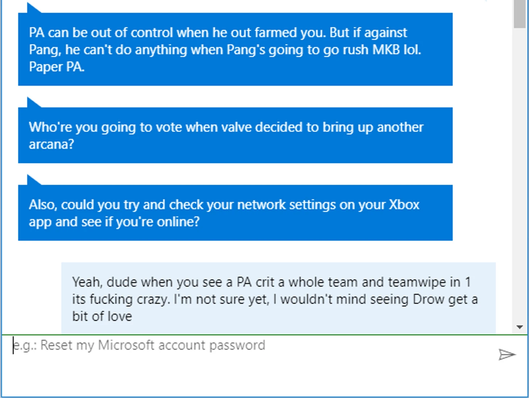Focus the chat message input field
This screenshot has width=529, height=398.
[x=254, y=363]
